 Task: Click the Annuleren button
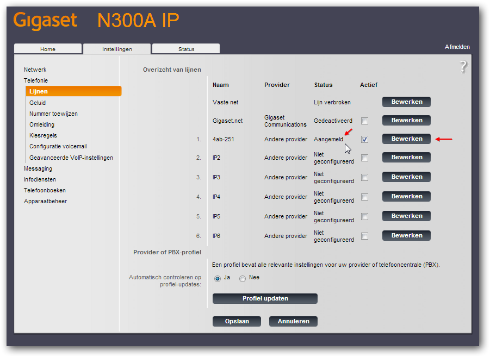tap(293, 321)
